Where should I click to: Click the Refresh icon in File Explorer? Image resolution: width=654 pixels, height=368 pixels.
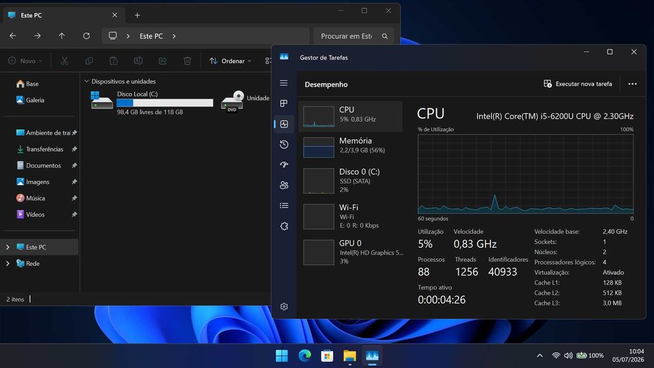click(86, 36)
